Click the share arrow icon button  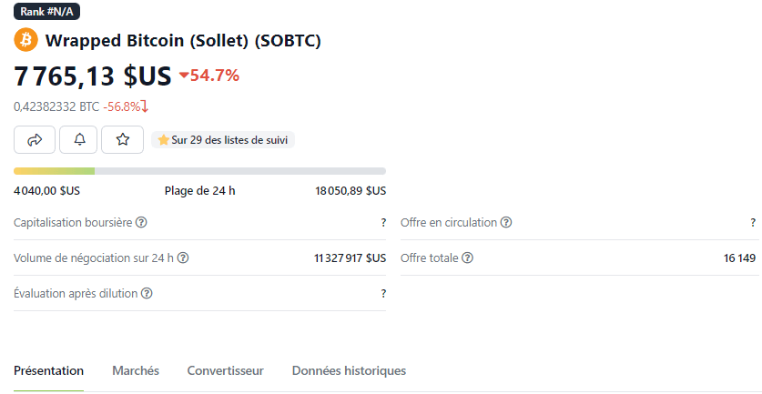(x=36, y=140)
